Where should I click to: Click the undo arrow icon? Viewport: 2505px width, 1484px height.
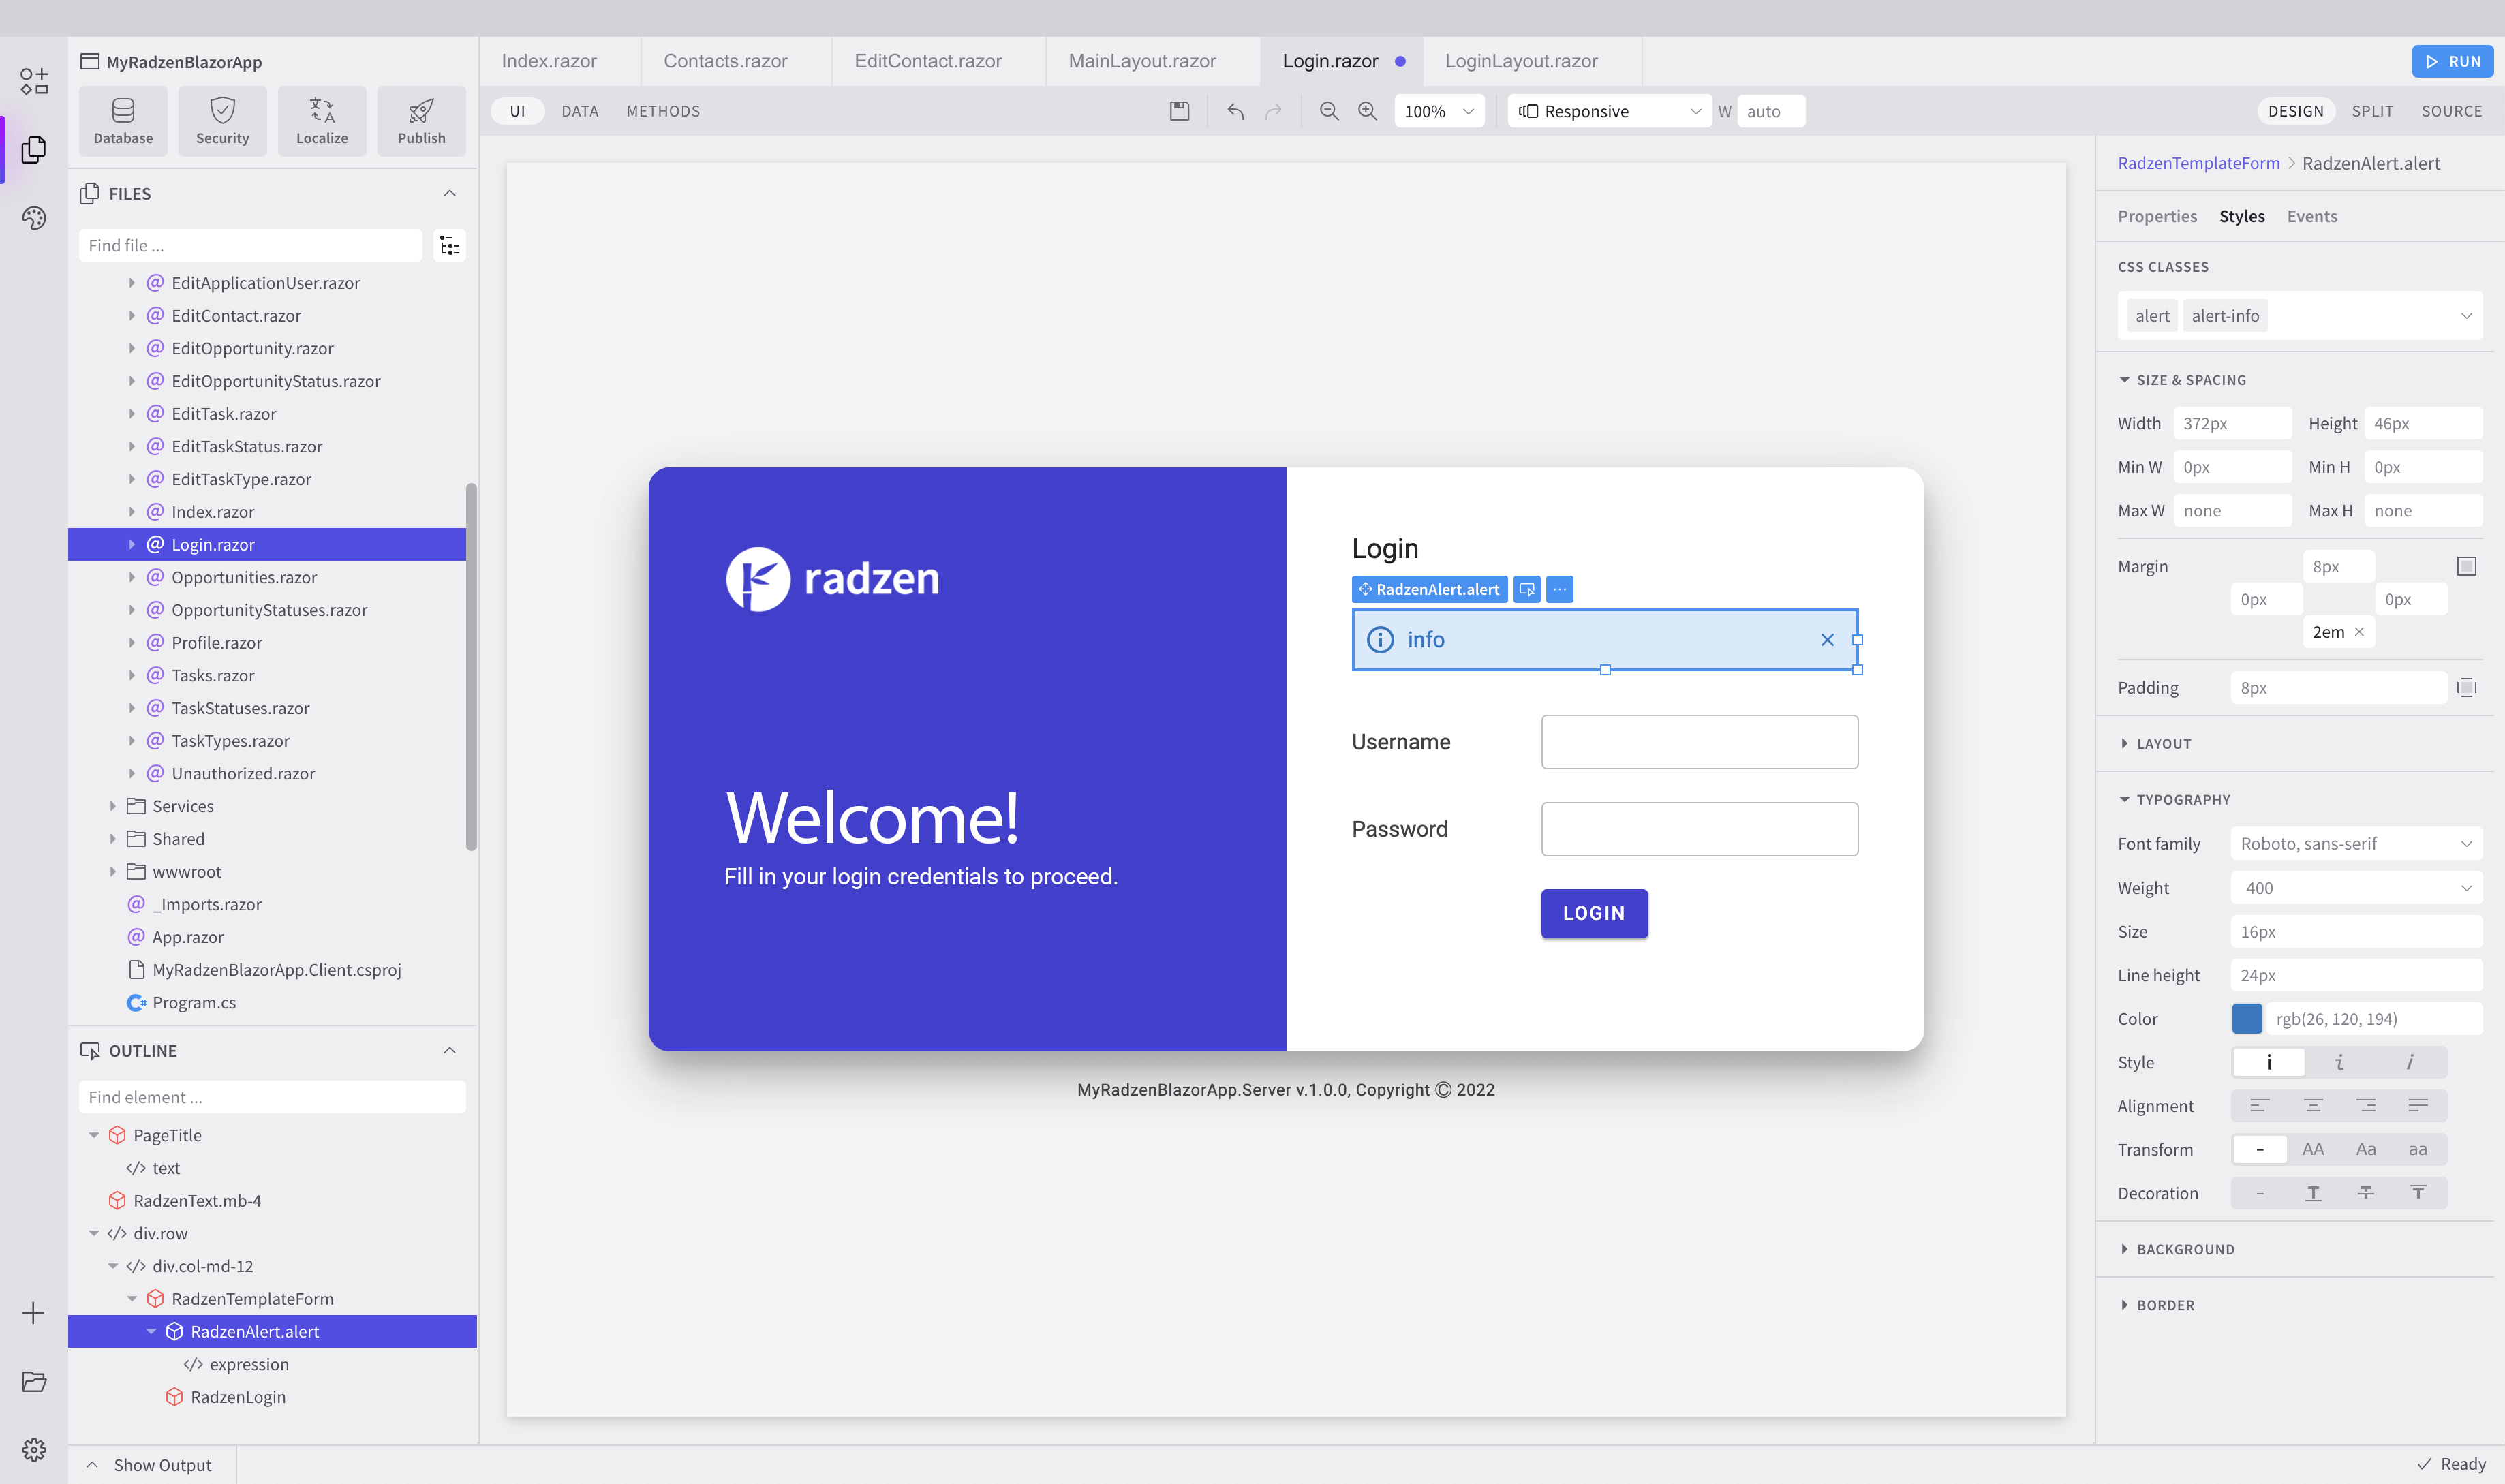pyautogui.click(x=1236, y=111)
